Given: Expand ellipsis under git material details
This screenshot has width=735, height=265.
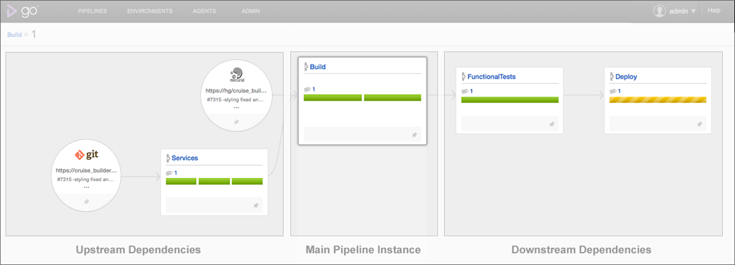Looking at the screenshot, I should point(86,187).
